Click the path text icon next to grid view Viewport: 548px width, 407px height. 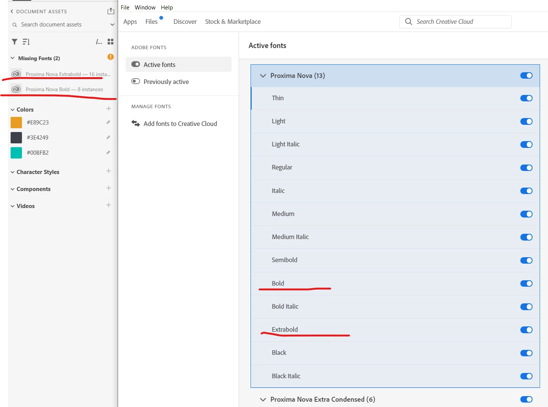coord(99,42)
